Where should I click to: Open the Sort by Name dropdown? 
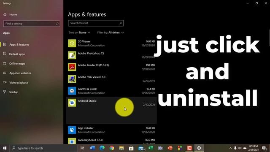(x=80, y=33)
